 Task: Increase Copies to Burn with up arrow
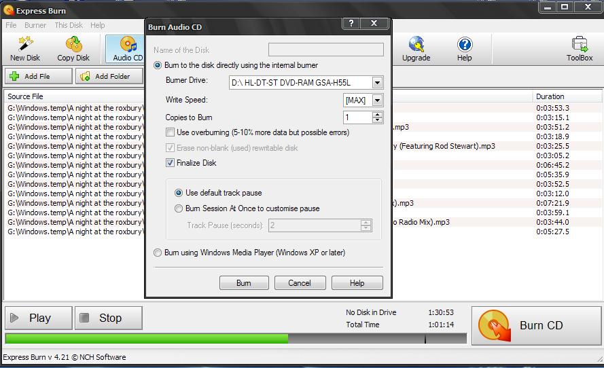point(378,114)
